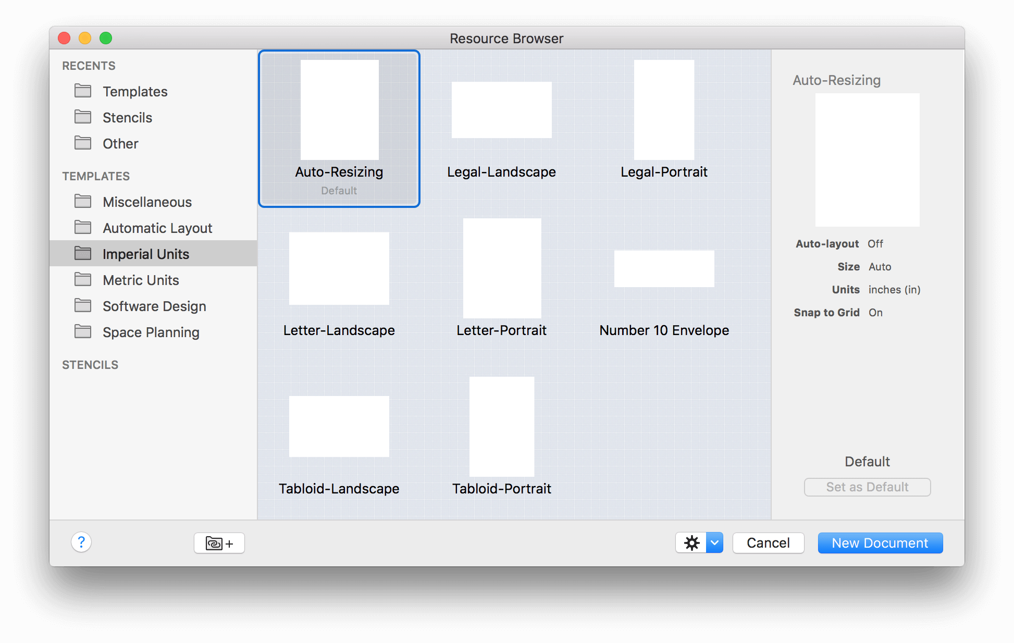
Task: Click the STENCILS section header
Action: pyautogui.click(x=90, y=365)
